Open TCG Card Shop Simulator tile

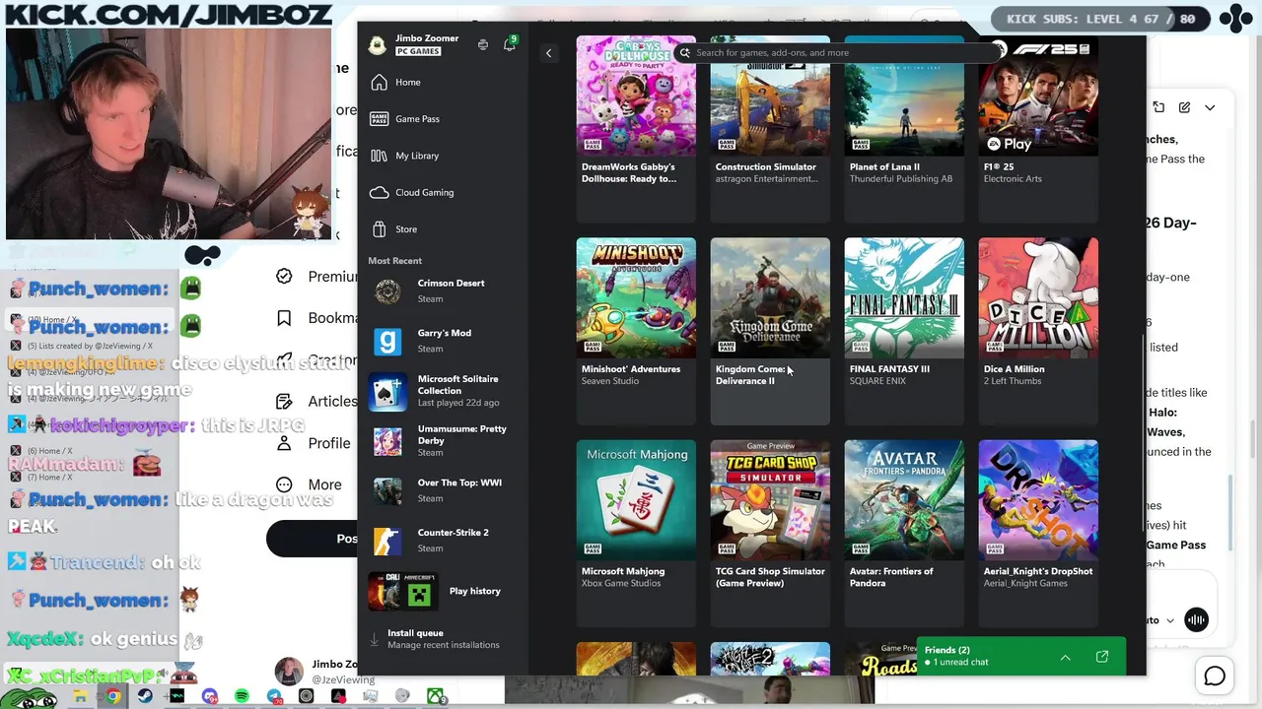770,533
